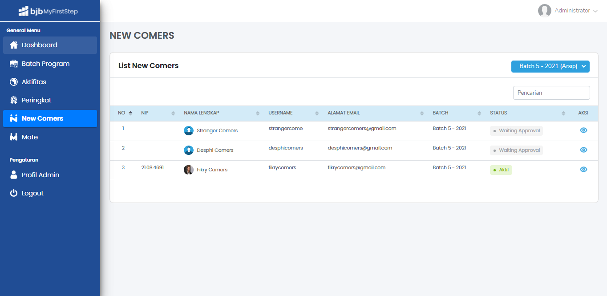Click the New Comers sidebar icon
The width and height of the screenshot is (607, 296).
pos(14,118)
